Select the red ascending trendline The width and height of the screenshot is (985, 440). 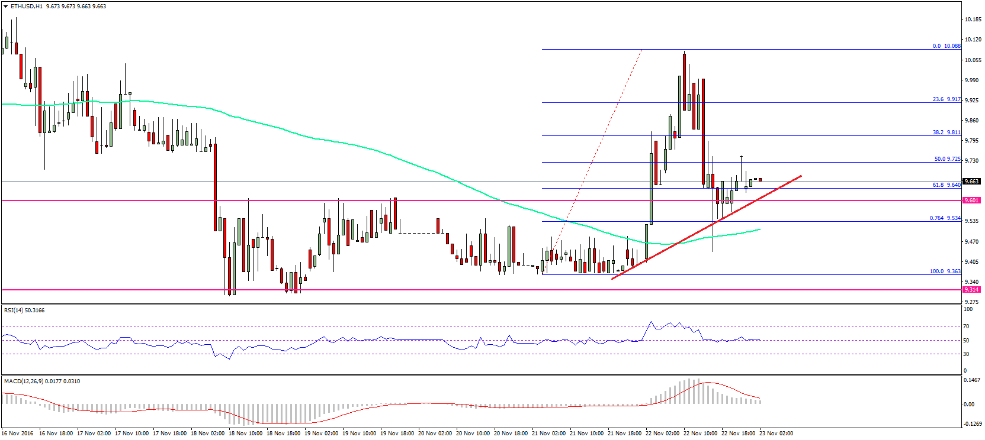coord(707,227)
